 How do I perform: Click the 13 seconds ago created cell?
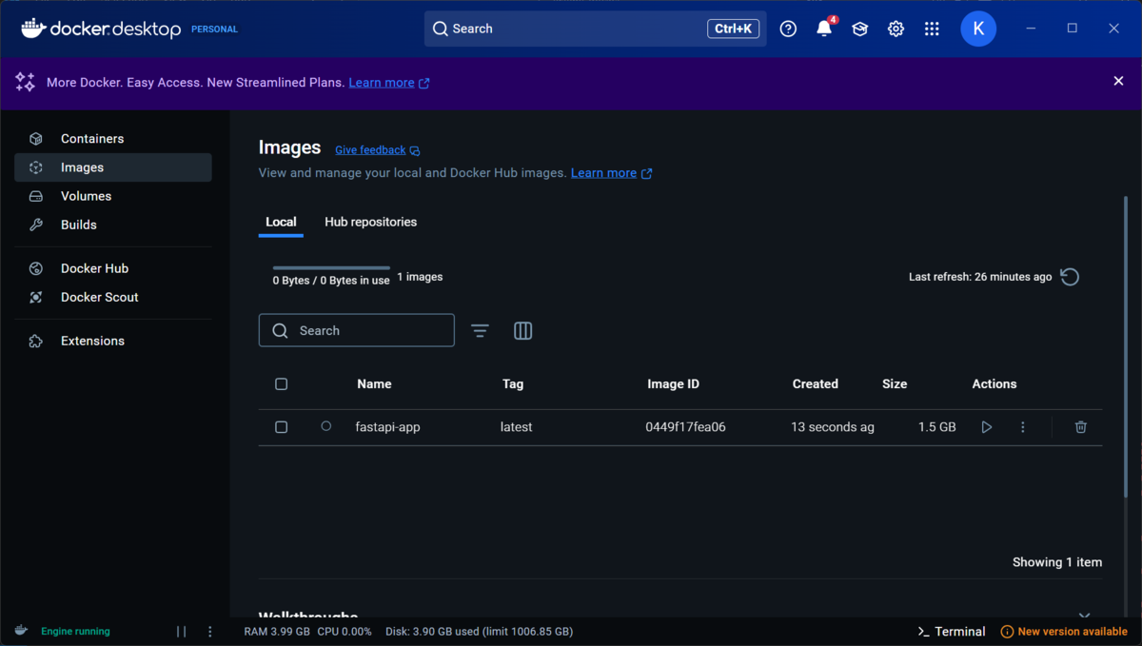click(833, 427)
